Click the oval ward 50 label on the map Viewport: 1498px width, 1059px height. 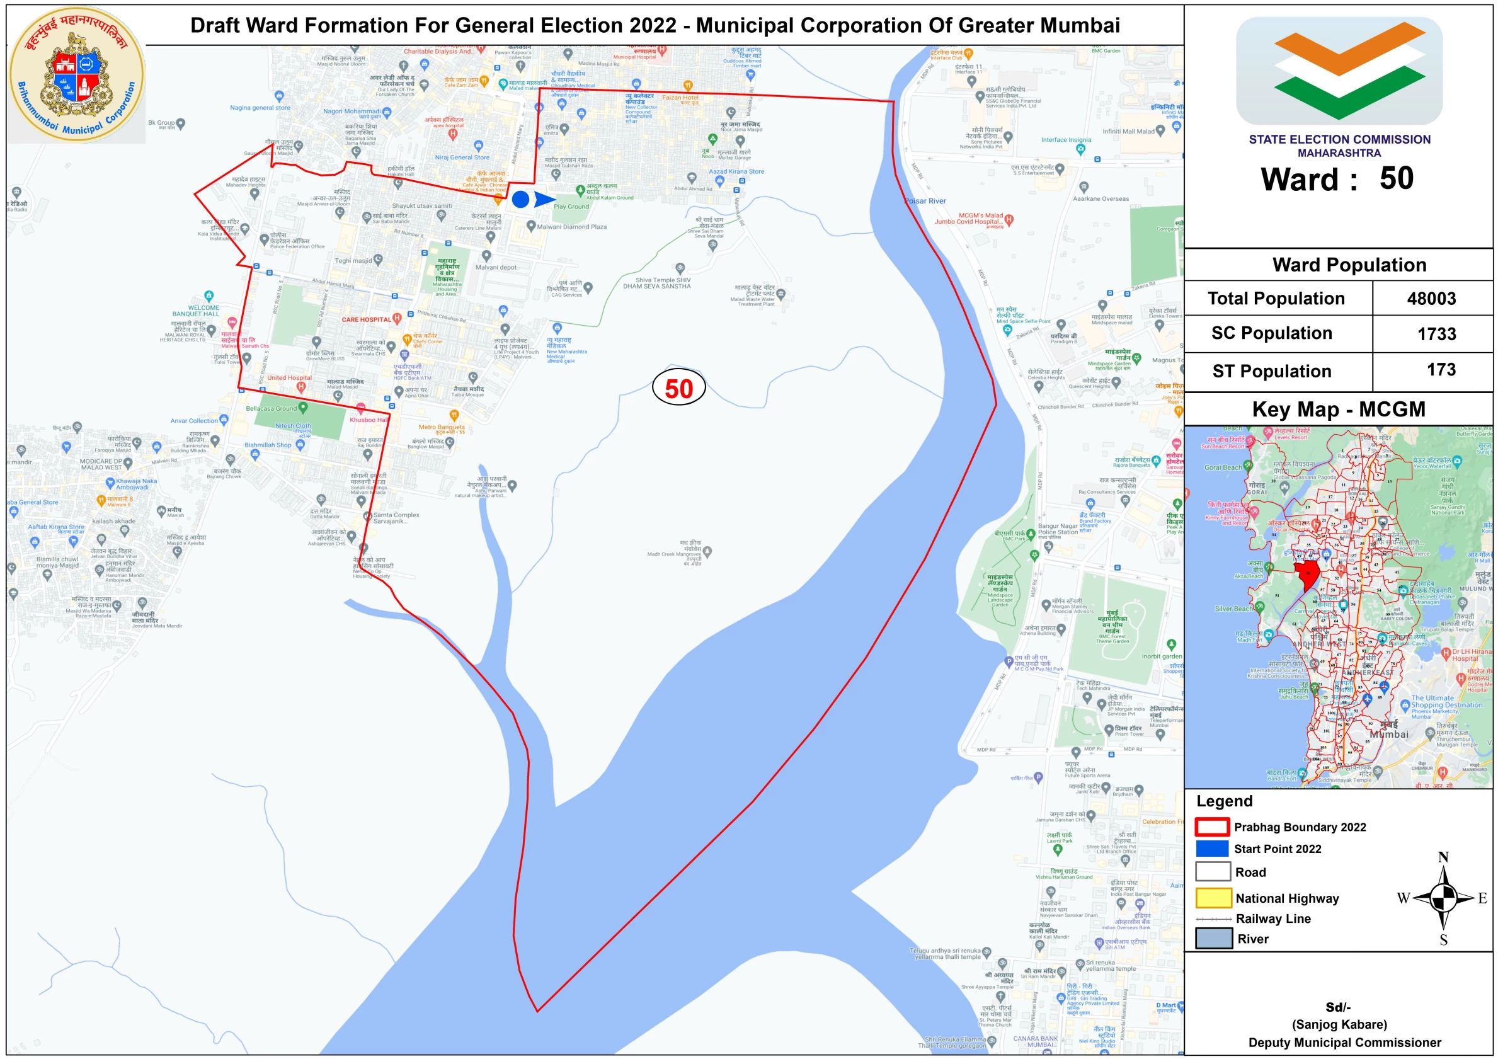click(678, 388)
